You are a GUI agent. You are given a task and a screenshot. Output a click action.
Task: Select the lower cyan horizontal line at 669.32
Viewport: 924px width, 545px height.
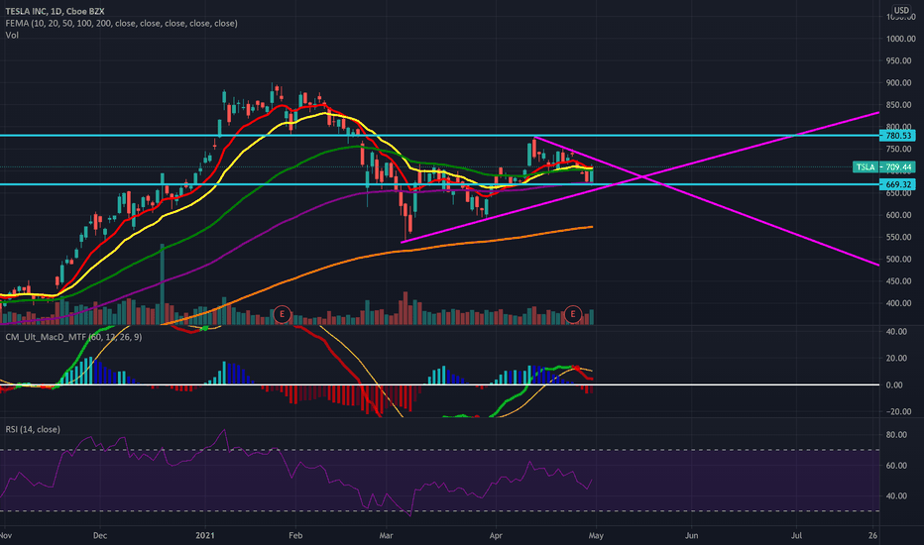click(x=439, y=184)
